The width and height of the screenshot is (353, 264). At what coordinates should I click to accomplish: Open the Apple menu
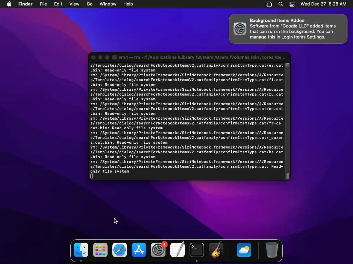point(9,4)
